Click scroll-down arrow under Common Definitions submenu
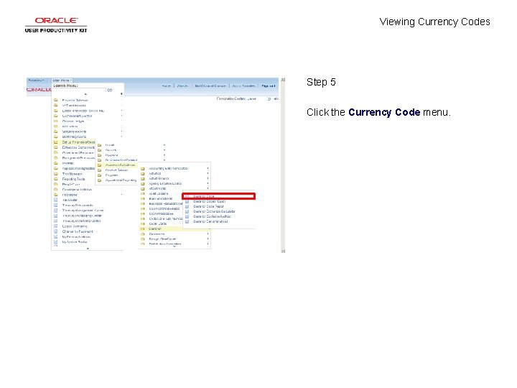This screenshot has height=388, width=517. click(174, 246)
